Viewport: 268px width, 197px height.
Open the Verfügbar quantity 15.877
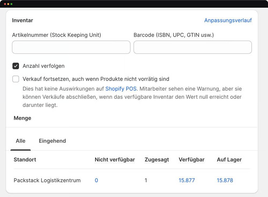[187, 180]
